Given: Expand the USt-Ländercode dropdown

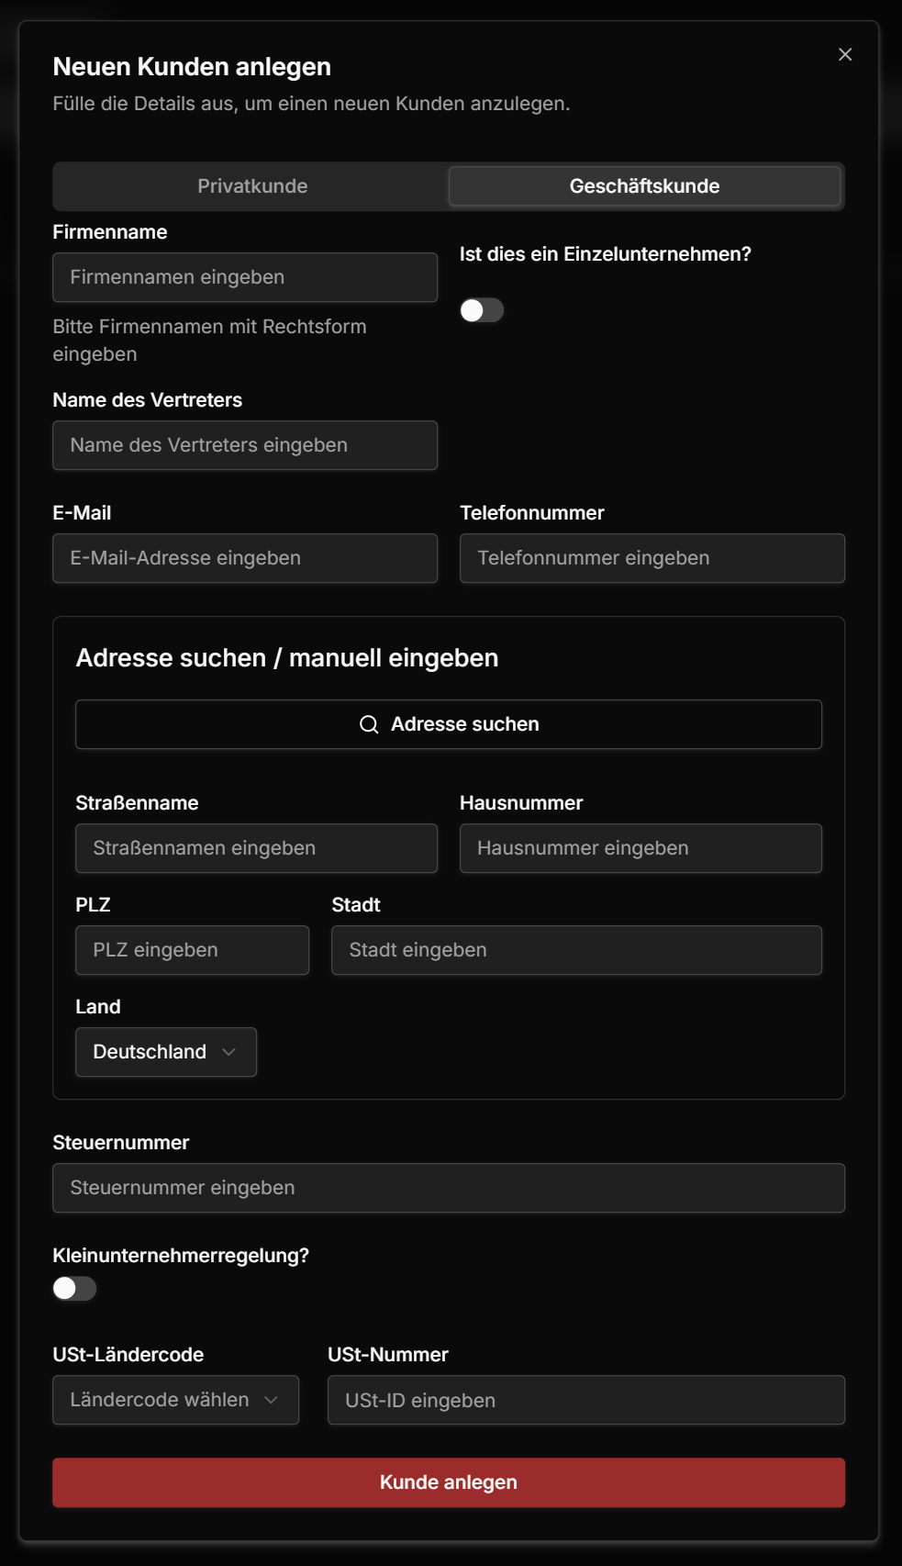Looking at the screenshot, I should [x=175, y=1400].
